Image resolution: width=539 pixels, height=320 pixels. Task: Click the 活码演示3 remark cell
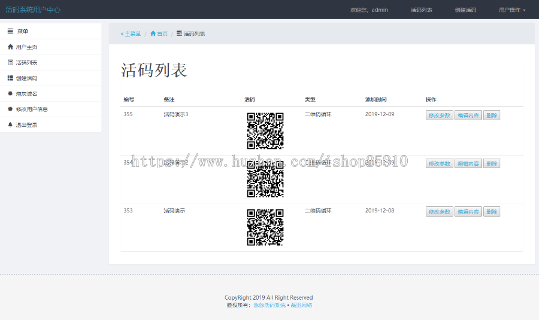click(175, 114)
